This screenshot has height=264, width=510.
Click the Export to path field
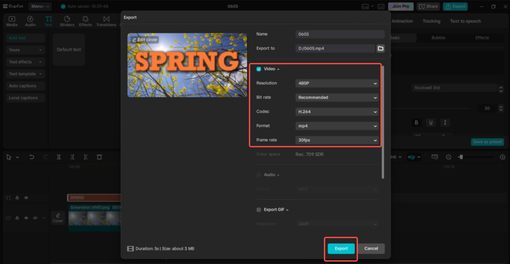tap(335, 48)
